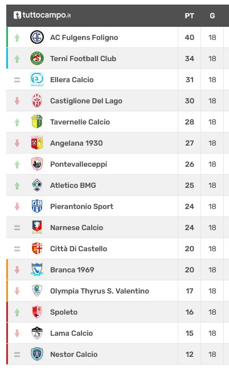
Task: Click Tavernelle Calcio's 28 points value
Action: pos(189,122)
